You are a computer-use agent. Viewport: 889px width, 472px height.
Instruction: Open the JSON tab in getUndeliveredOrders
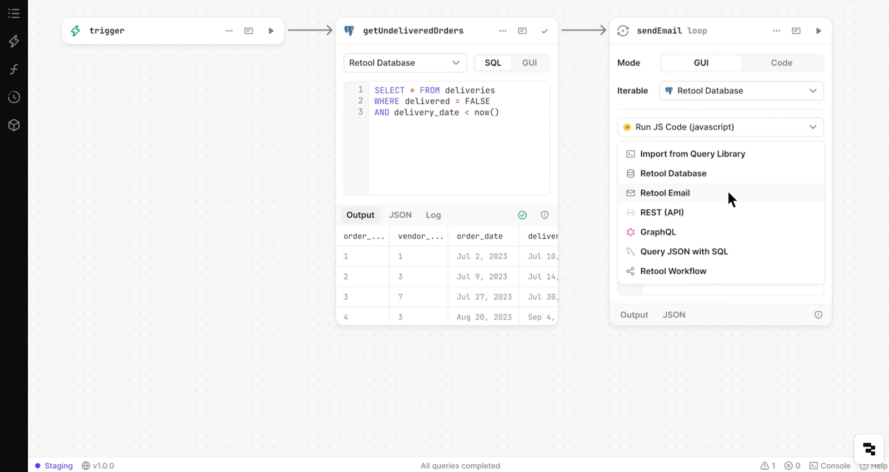click(x=400, y=215)
